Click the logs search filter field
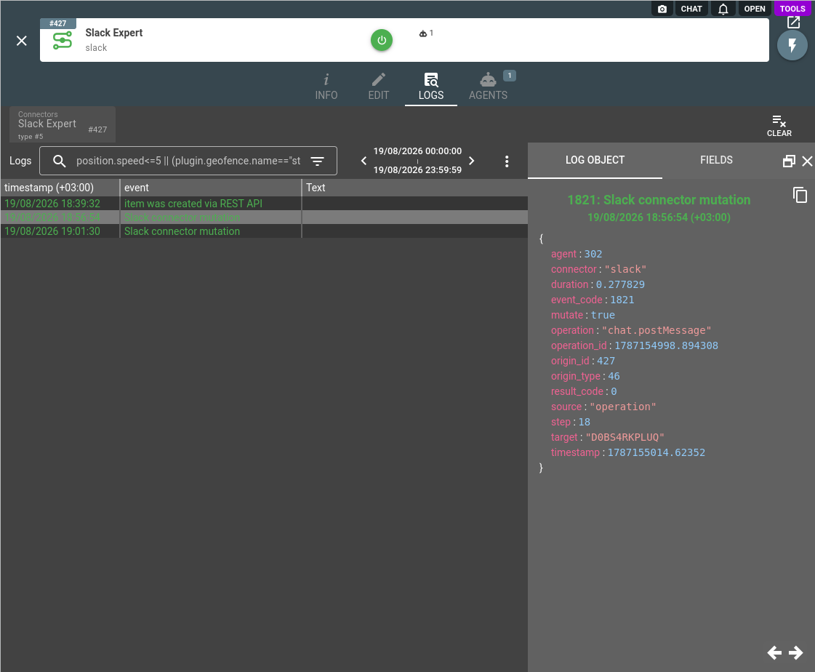 click(188, 161)
